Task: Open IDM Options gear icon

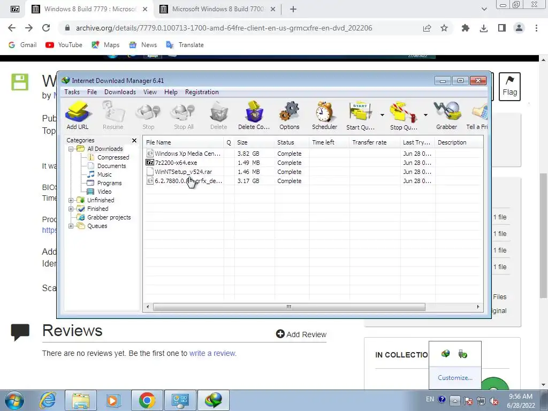Action: pyautogui.click(x=290, y=116)
